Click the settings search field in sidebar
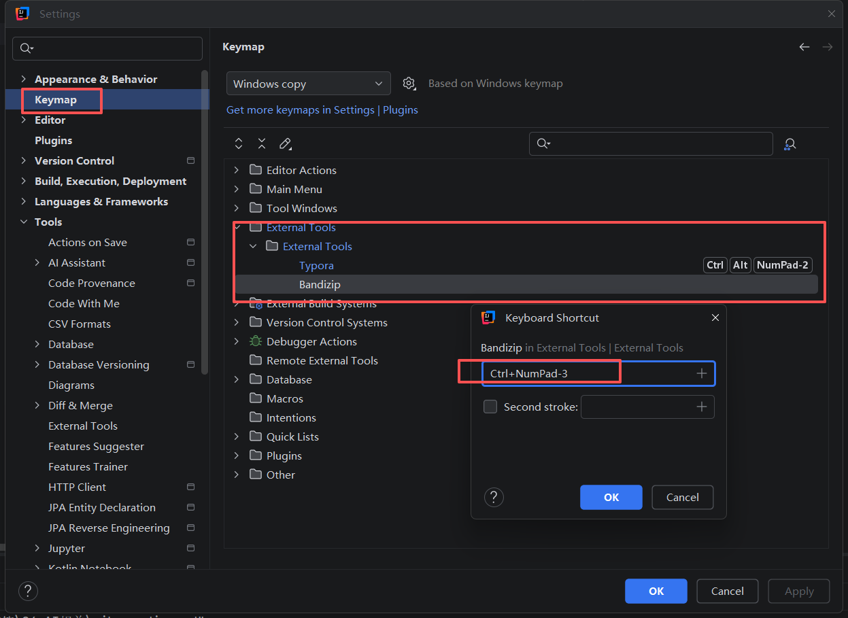Viewport: 848px width, 618px height. pos(107,48)
